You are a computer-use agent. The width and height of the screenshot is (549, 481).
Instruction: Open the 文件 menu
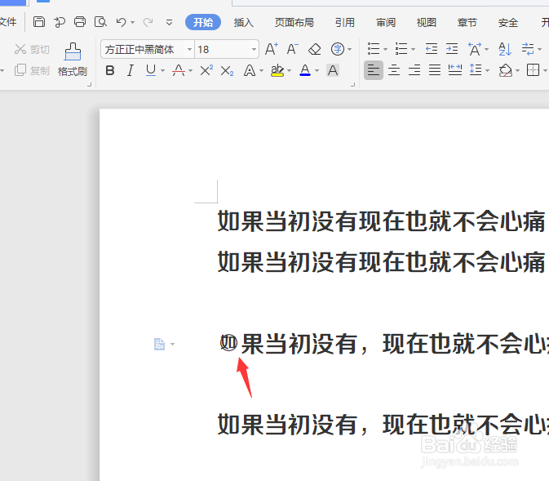point(7,22)
